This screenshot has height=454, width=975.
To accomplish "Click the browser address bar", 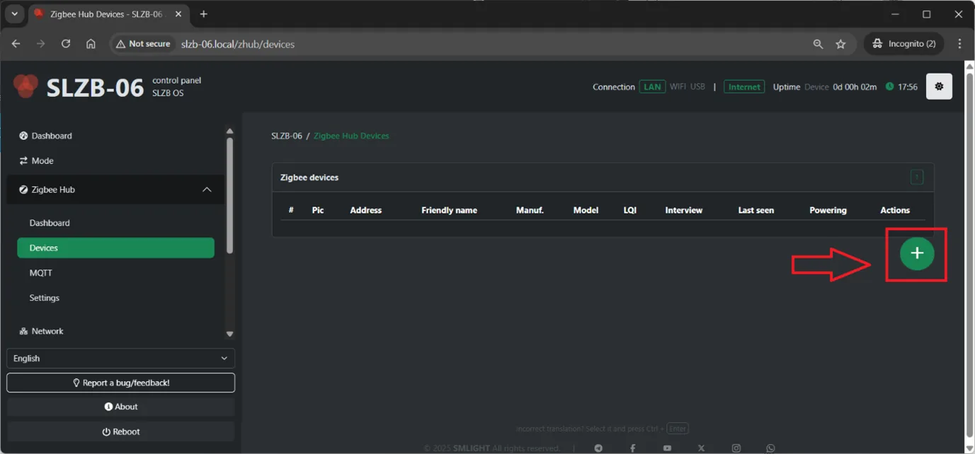I will (460, 44).
